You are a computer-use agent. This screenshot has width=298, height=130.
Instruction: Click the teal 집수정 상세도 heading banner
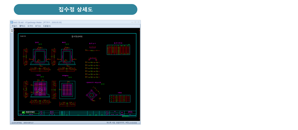76,9
